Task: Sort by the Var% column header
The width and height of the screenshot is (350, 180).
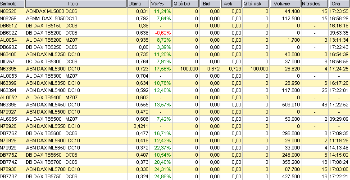Action: tap(161, 4)
